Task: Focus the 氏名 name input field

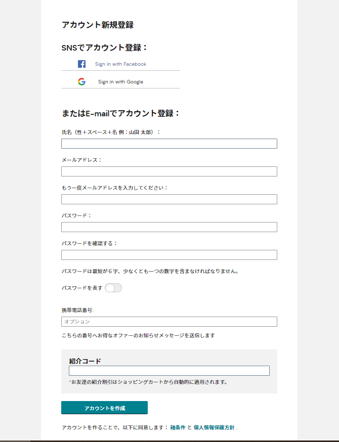Action: click(169, 144)
